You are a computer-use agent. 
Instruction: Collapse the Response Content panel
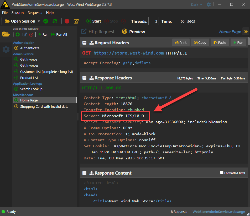pyautogui.click(x=84, y=173)
